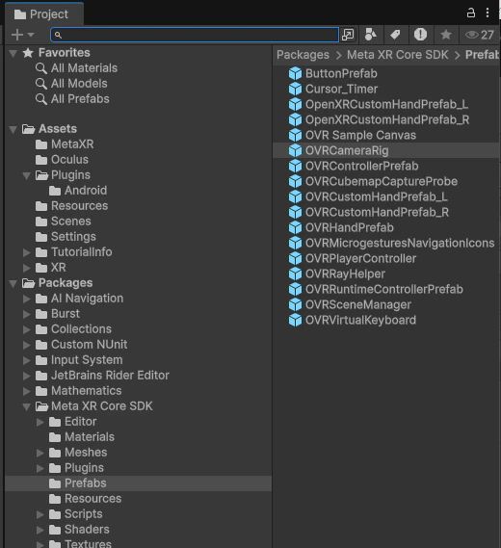Expand the XR folder
The width and height of the screenshot is (501, 548).
27,268
